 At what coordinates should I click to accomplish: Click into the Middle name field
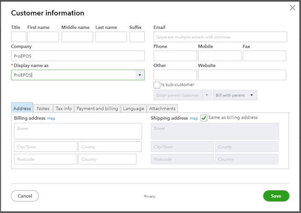coord(77,37)
